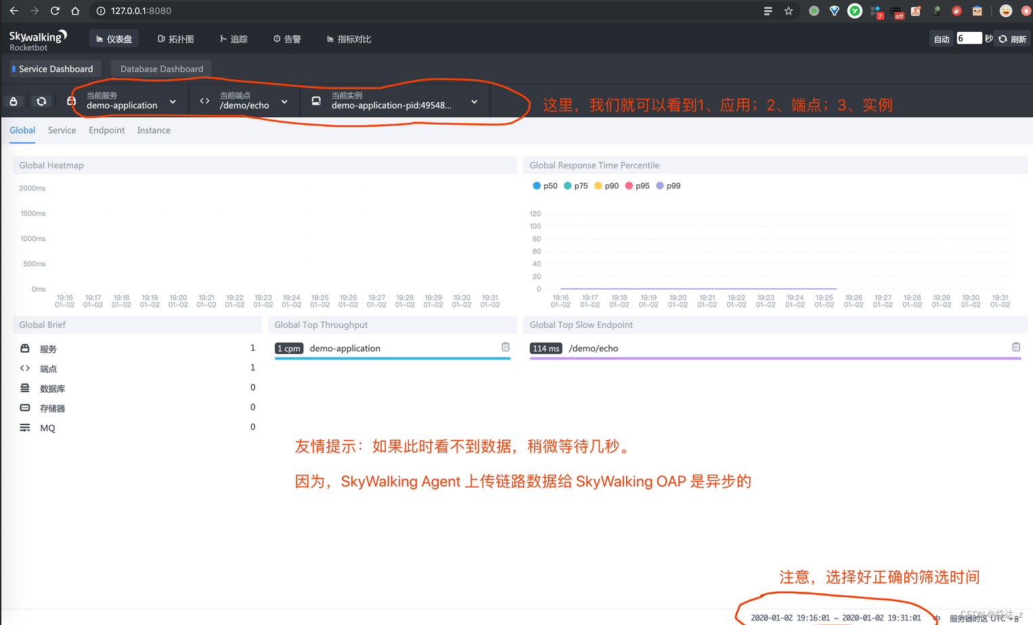Screen dimensions: 1033x625
Task: Click the 端点 brackets icon in Global Brief
Action: pos(25,368)
